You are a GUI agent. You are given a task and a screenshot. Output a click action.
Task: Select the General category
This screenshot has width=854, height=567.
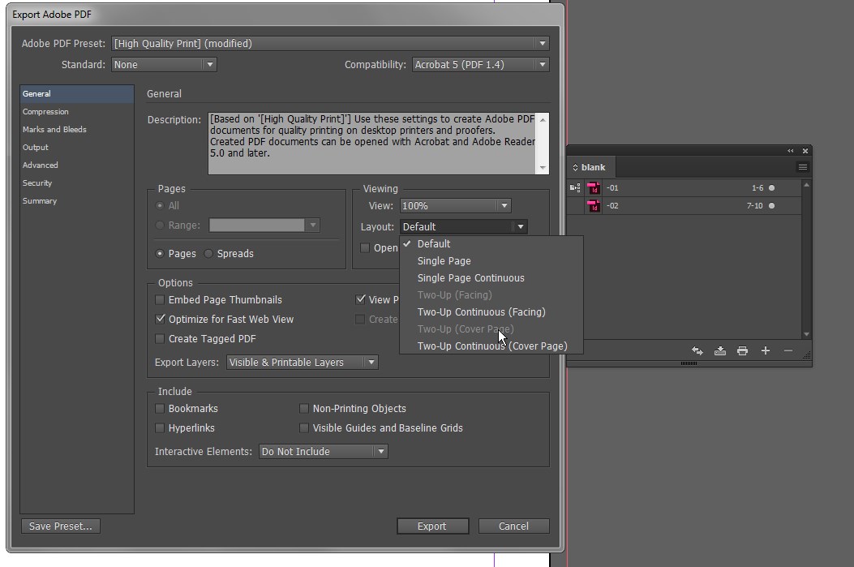click(77, 93)
